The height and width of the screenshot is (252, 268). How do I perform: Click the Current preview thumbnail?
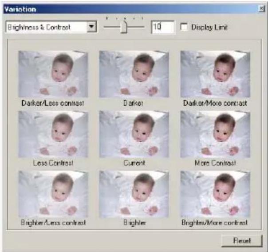pos(134,134)
